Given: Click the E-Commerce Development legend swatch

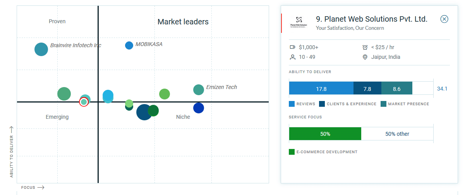Looking at the screenshot, I should 292,152.
